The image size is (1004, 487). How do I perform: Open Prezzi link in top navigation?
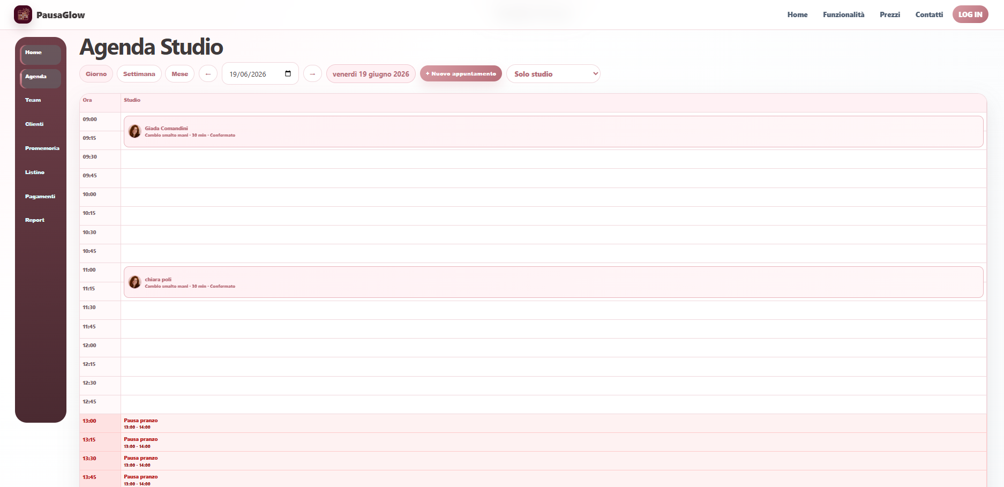890,14
